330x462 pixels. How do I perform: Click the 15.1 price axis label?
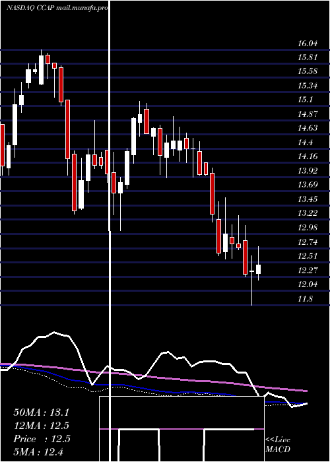pos(305,100)
